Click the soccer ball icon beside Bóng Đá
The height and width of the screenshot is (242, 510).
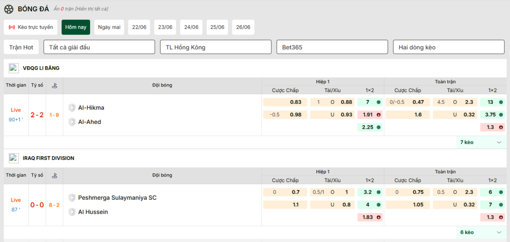9,9
